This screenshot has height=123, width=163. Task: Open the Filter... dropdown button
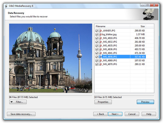pyautogui.click(x=18, y=102)
